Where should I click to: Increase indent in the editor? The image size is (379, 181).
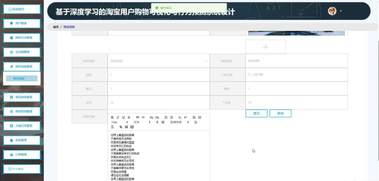[199, 117]
